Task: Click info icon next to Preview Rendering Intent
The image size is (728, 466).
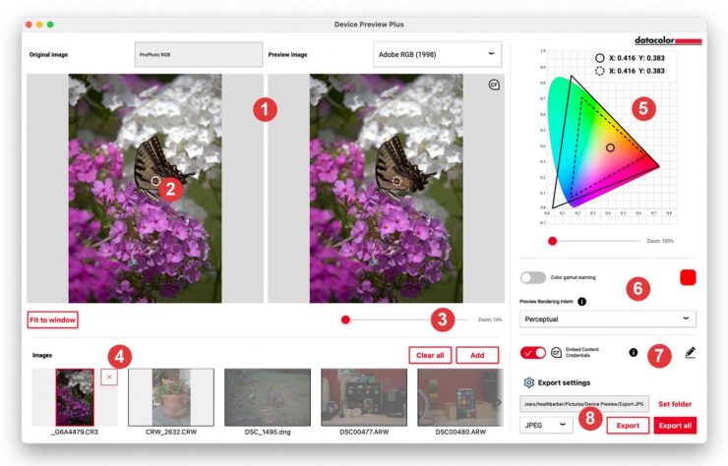Action: point(582,301)
